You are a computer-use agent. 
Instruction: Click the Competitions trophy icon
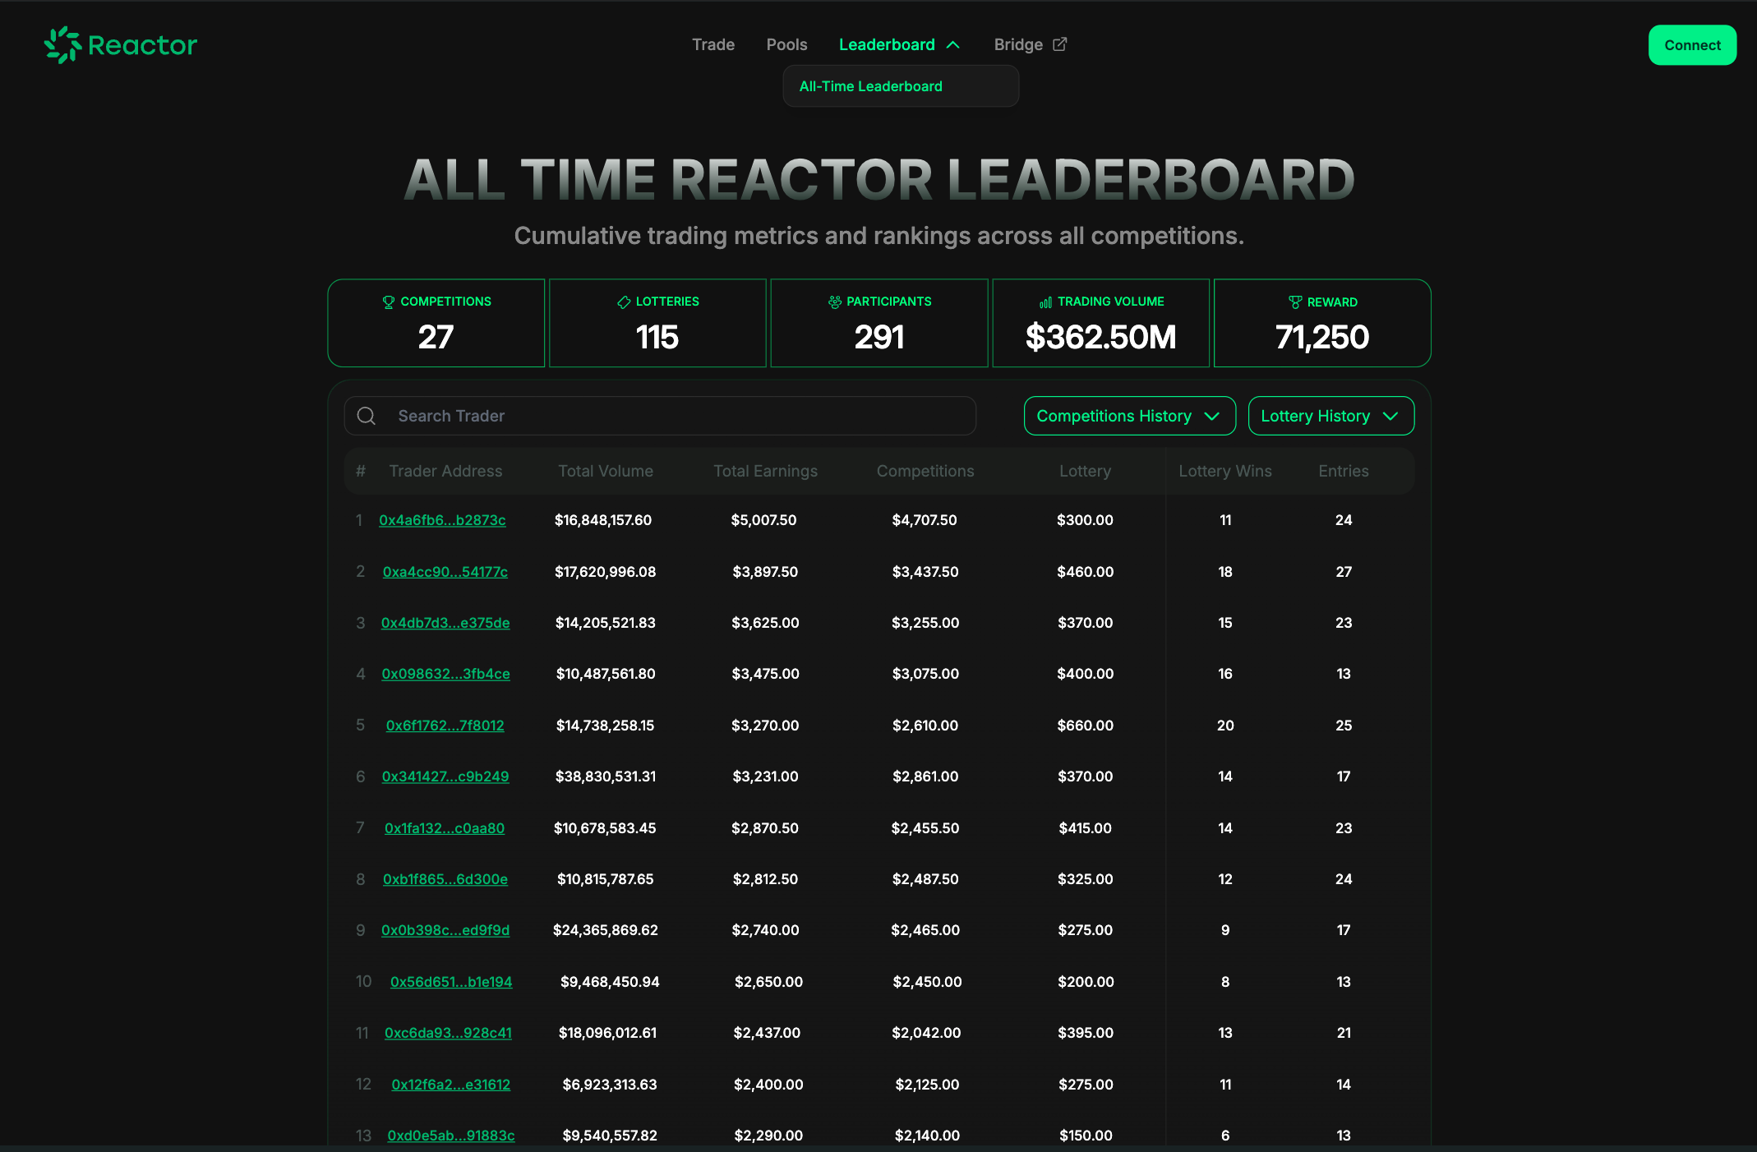pos(389,302)
